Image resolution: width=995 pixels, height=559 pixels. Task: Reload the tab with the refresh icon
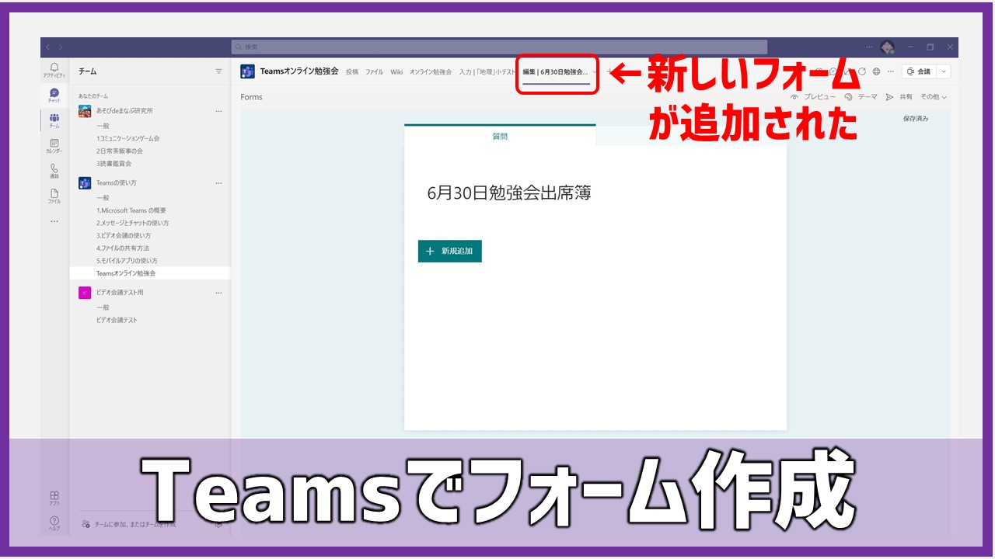(861, 71)
